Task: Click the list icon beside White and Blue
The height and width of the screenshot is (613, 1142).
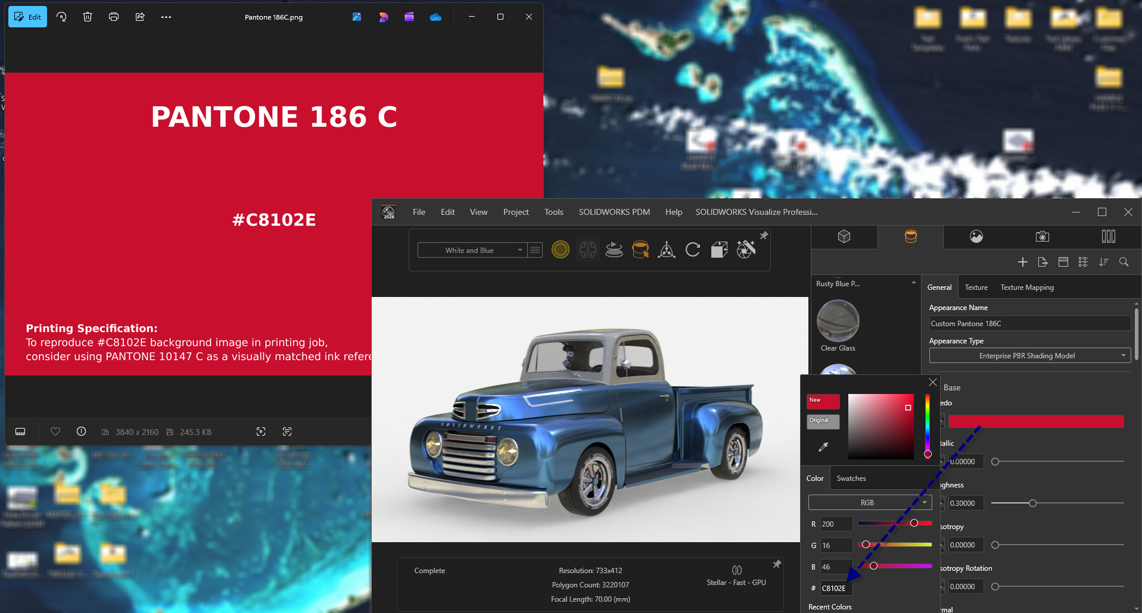Action: coord(535,250)
